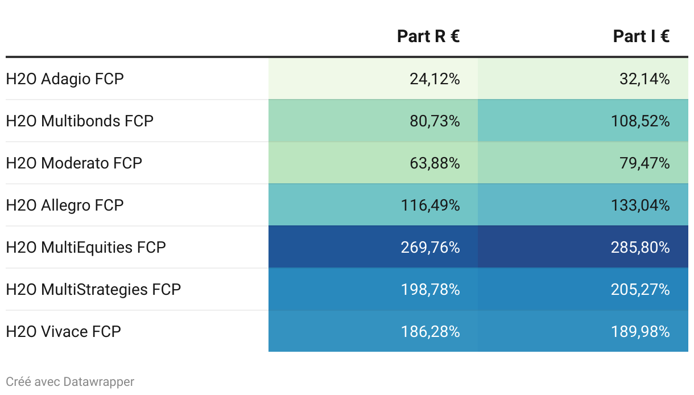
Task: Select the H2O Adagio FCP row label
Action: pyautogui.click(x=65, y=79)
